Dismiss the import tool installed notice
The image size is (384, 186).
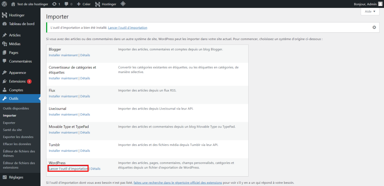[374, 27]
